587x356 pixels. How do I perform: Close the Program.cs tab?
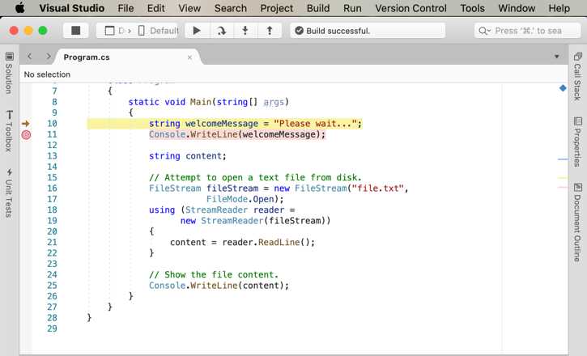(x=189, y=57)
